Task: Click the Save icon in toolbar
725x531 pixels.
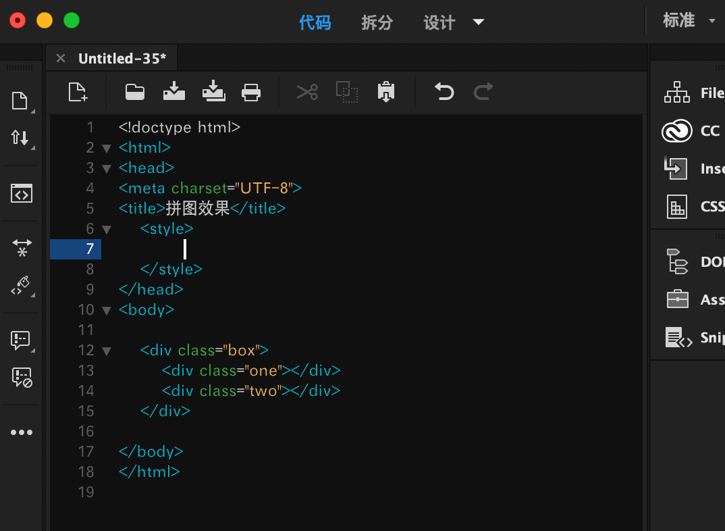Action: [x=174, y=91]
